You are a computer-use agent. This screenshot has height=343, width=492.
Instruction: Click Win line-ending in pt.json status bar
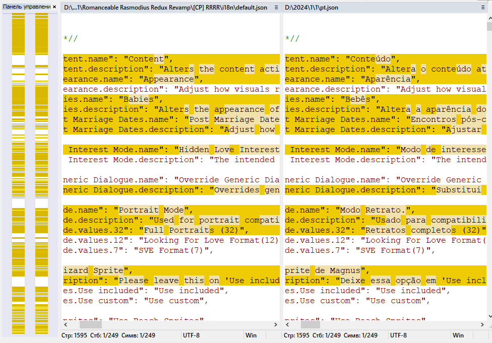pyautogui.click(x=458, y=335)
